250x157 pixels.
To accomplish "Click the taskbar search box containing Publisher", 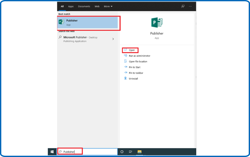I will [x=87, y=152].
